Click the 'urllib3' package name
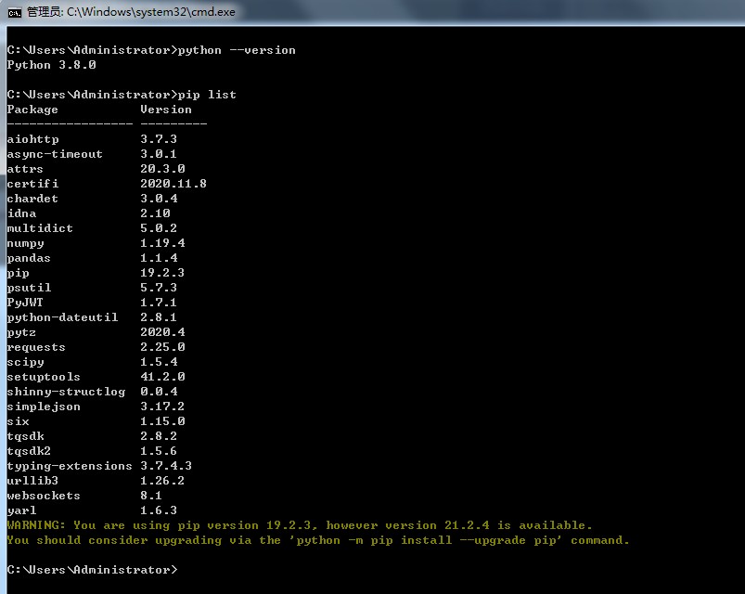 [x=32, y=481]
